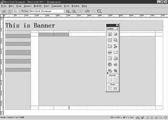Viewport: 168px width, 120px height.
Task: Open the Site window from launcher bar
Action: (138, 117)
